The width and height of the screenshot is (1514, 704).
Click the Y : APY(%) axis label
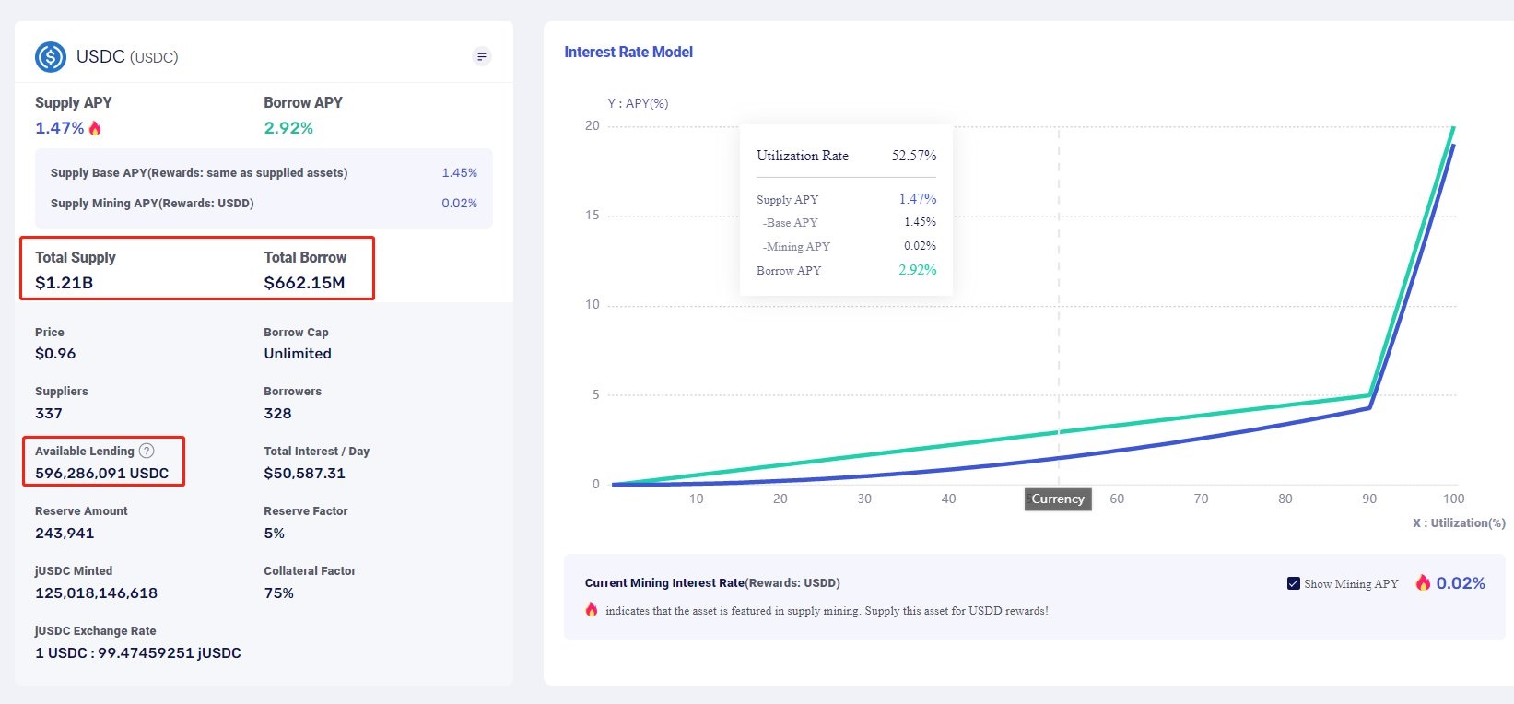click(638, 103)
